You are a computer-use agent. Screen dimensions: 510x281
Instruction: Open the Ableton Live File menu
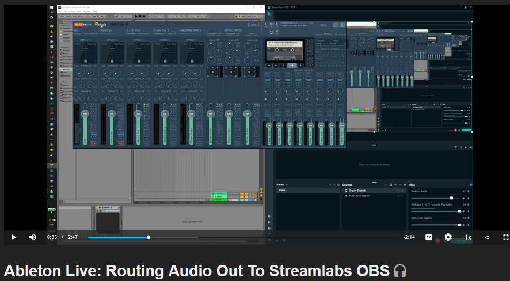pyautogui.click(x=59, y=11)
